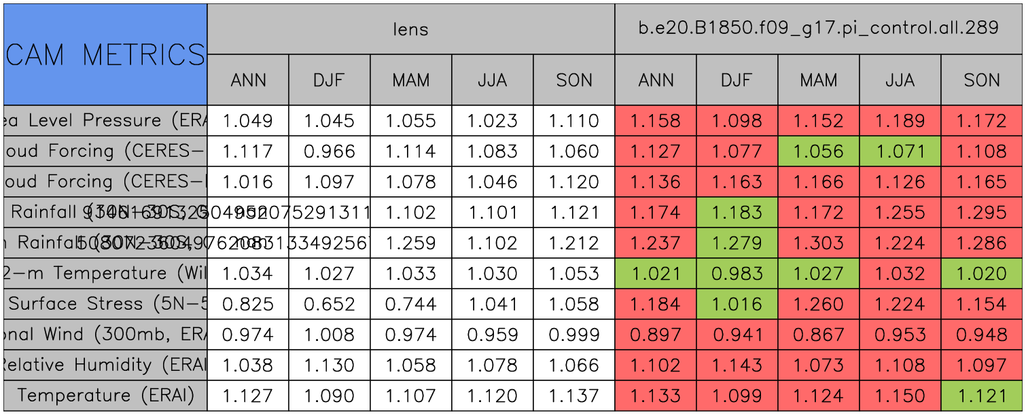Viewport: 1026px width, 415px height.
Task: Select the red cell showing 1.295
Action: [981, 213]
